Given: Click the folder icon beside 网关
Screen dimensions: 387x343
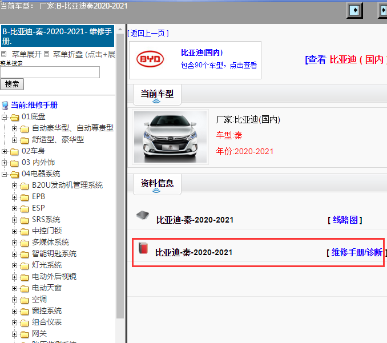Looking at the screenshot, I should [x=25, y=334].
